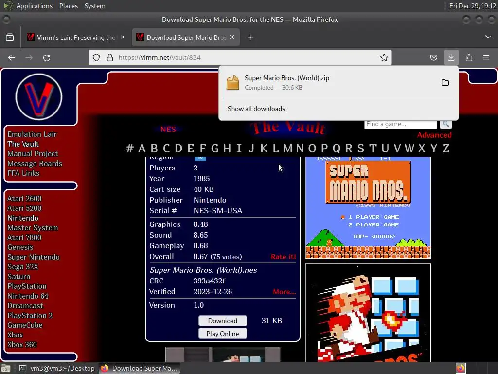Click the Find a game search field
This screenshot has height=374, width=498.
[401, 124]
